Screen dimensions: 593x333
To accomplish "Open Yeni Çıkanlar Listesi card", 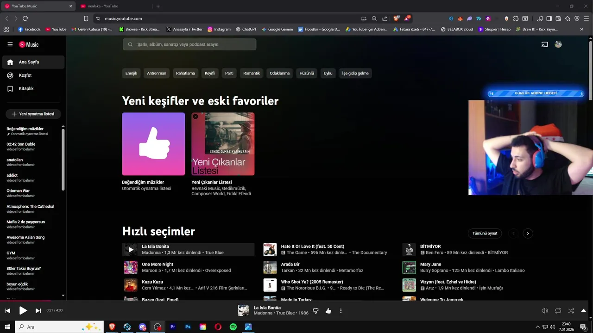I will pyautogui.click(x=223, y=144).
